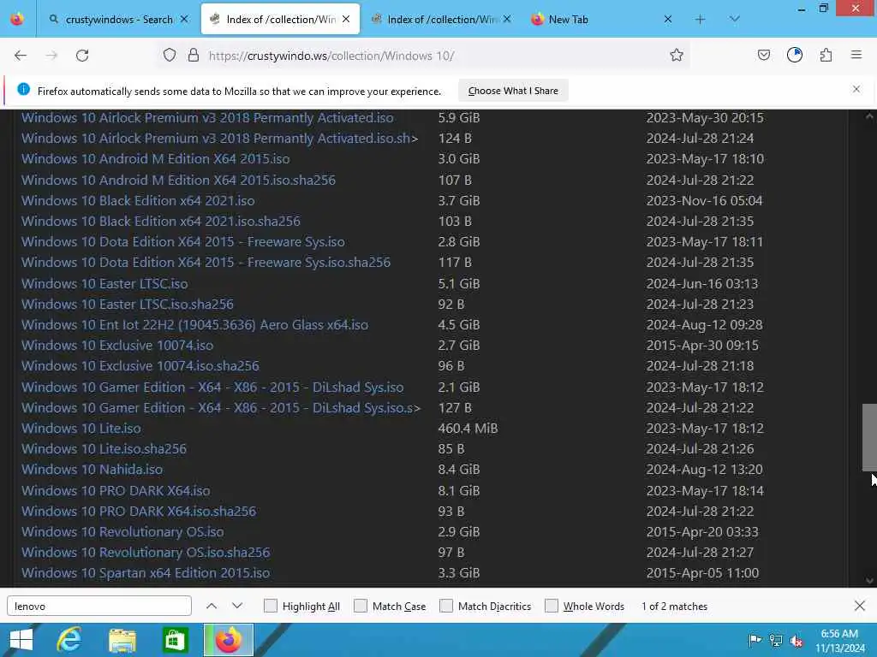The width and height of the screenshot is (877, 657).
Task: Dismiss the Mozilla data notification bar
Action: (856, 89)
